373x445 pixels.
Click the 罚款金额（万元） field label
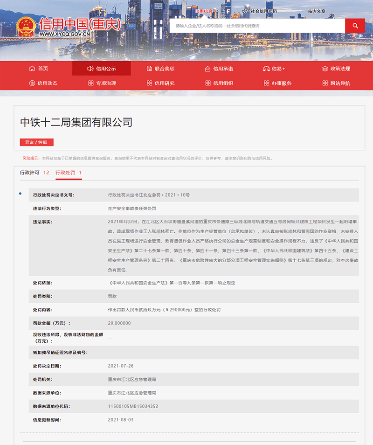click(x=52, y=323)
